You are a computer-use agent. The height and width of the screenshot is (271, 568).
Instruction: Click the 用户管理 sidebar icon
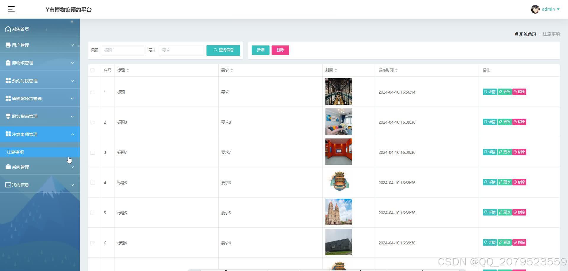(x=8, y=45)
